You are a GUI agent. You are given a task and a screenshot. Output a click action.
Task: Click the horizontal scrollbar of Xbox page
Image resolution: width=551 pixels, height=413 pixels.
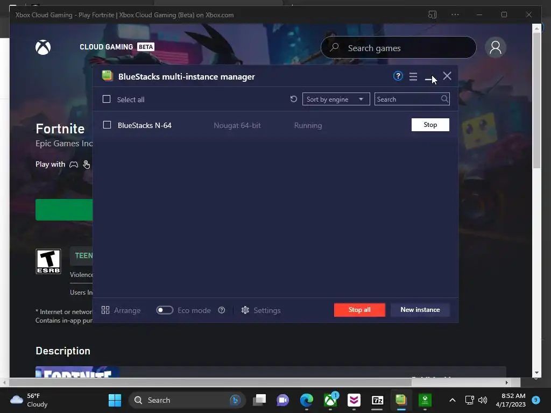click(x=210, y=382)
